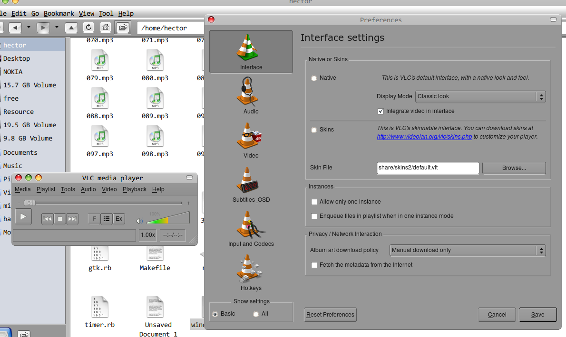The width and height of the screenshot is (566, 337).
Task: Open back button history dropdown arrow
Action: [29, 28]
